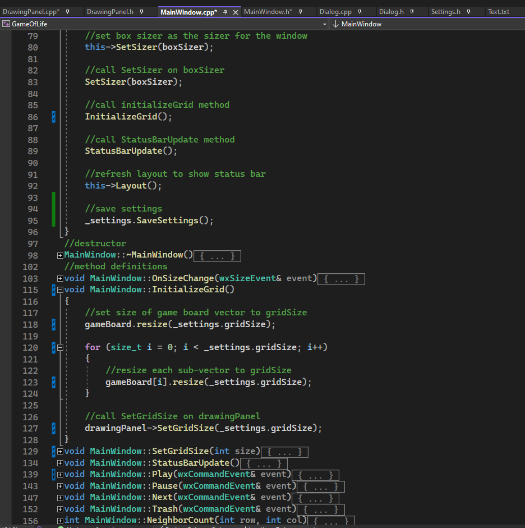The width and height of the screenshot is (525, 528).
Task: Collapse the for loop at line 120
Action: click(x=60, y=348)
